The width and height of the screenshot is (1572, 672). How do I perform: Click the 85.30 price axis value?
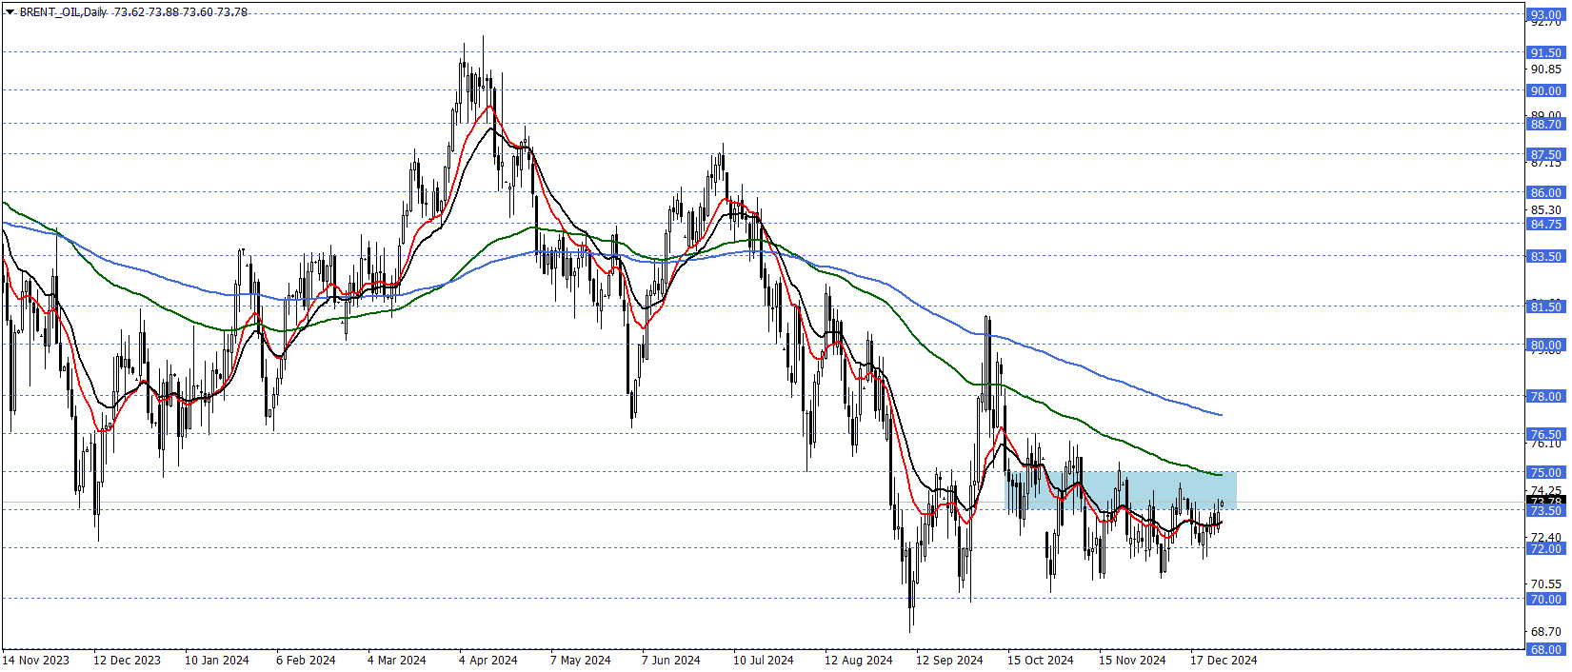coord(1546,209)
